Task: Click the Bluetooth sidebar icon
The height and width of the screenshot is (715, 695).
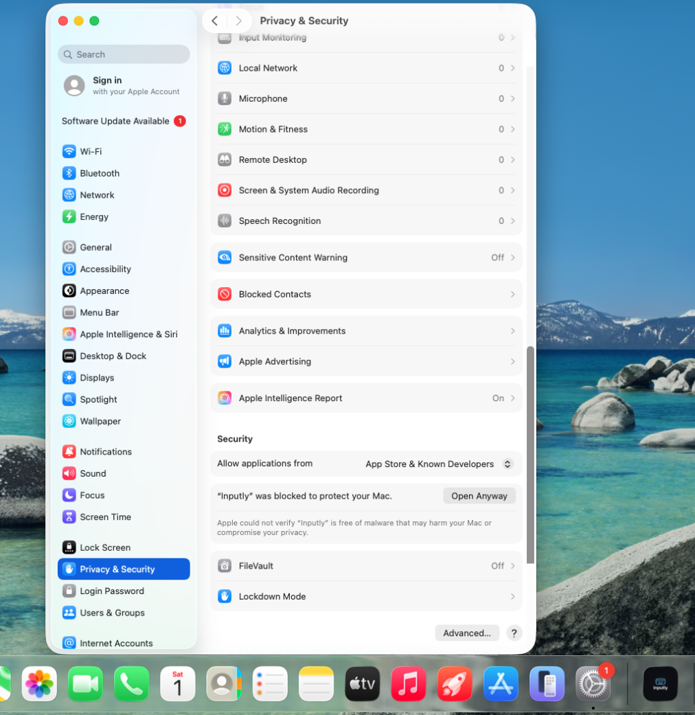Action: click(x=69, y=173)
